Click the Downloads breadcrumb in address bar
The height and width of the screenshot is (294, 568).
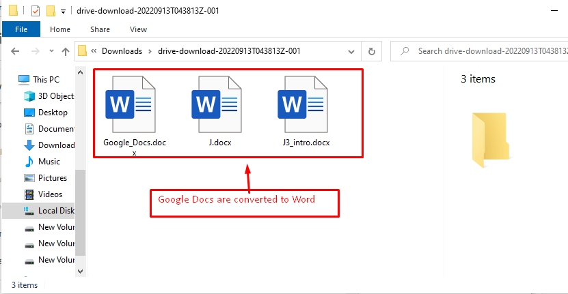(x=122, y=51)
